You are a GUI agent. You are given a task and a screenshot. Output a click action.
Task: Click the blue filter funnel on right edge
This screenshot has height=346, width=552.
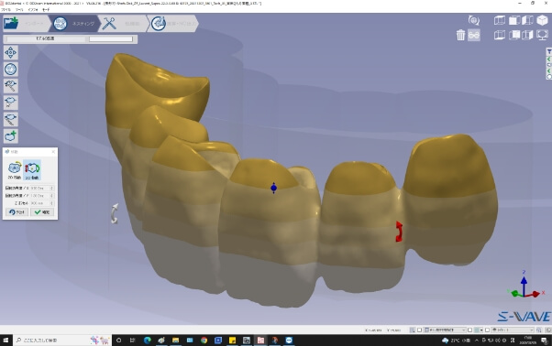pos(549,51)
